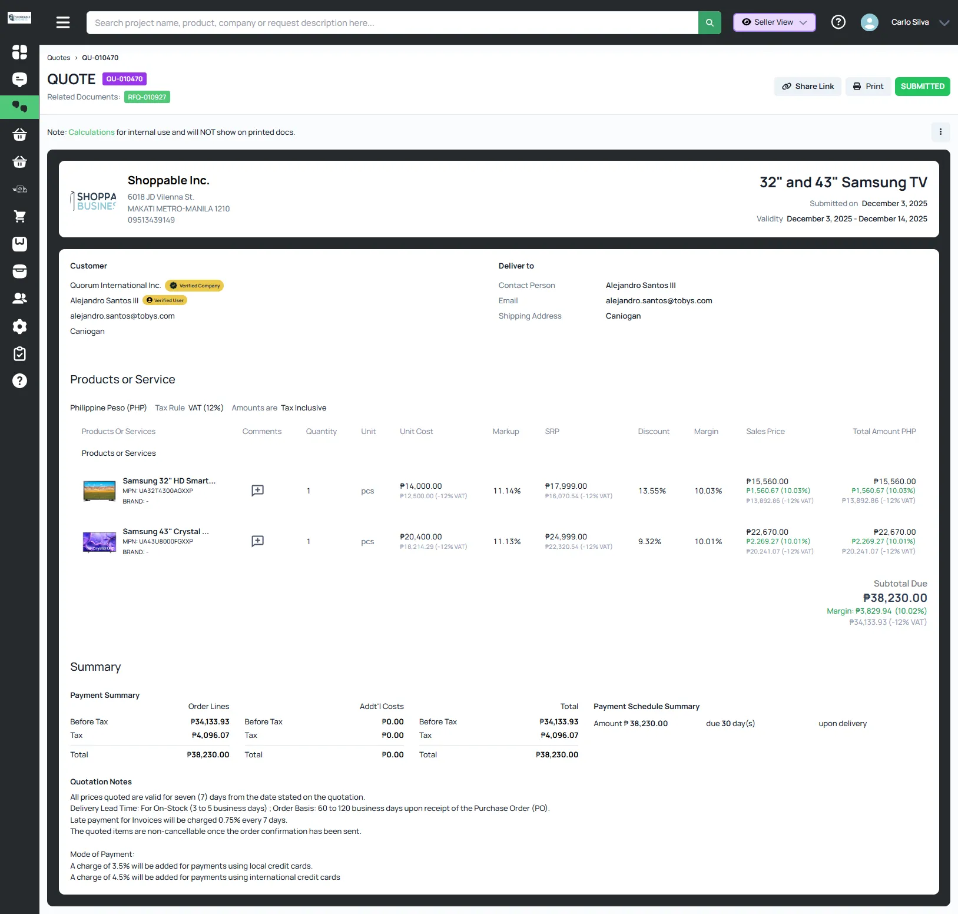The image size is (958, 914).
Task: Open the shopping cart sidebar icon
Action: (x=19, y=216)
